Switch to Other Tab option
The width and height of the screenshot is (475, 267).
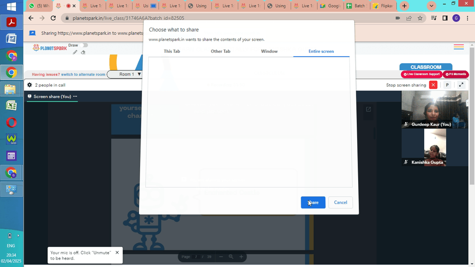click(x=220, y=51)
